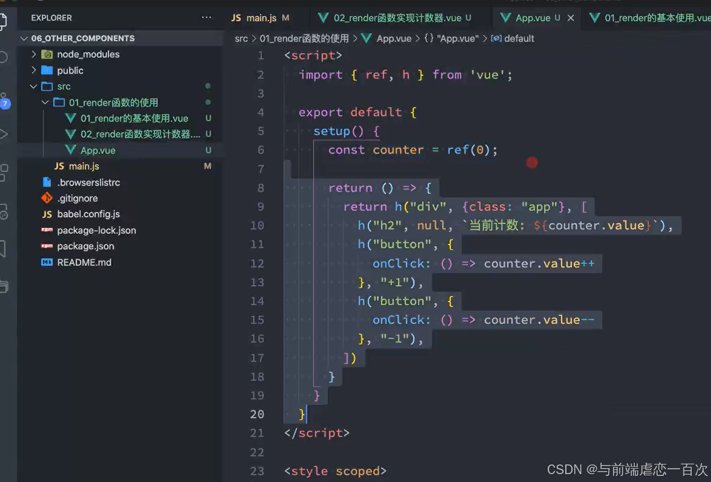
Task: Click the import statement on line 2
Action: click(405, 75)
